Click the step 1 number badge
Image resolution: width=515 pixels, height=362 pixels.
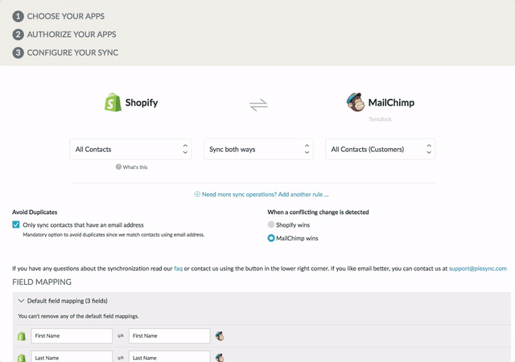click(x=18, y=16)
